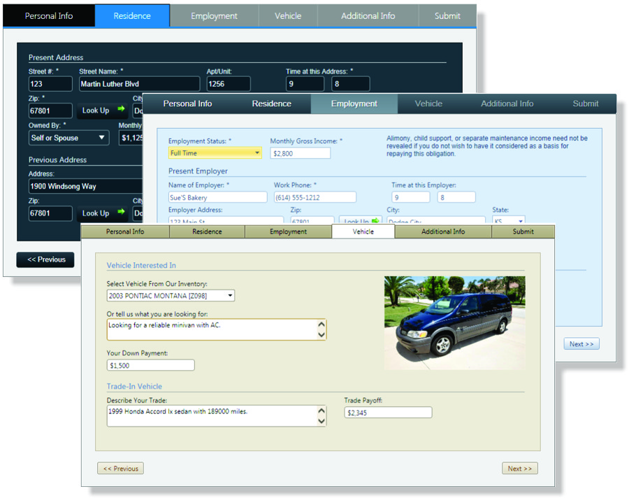The height and width of the screenshot is (498, 629).
Task: Click the Your Down Payment field
Action: [150, 364]
